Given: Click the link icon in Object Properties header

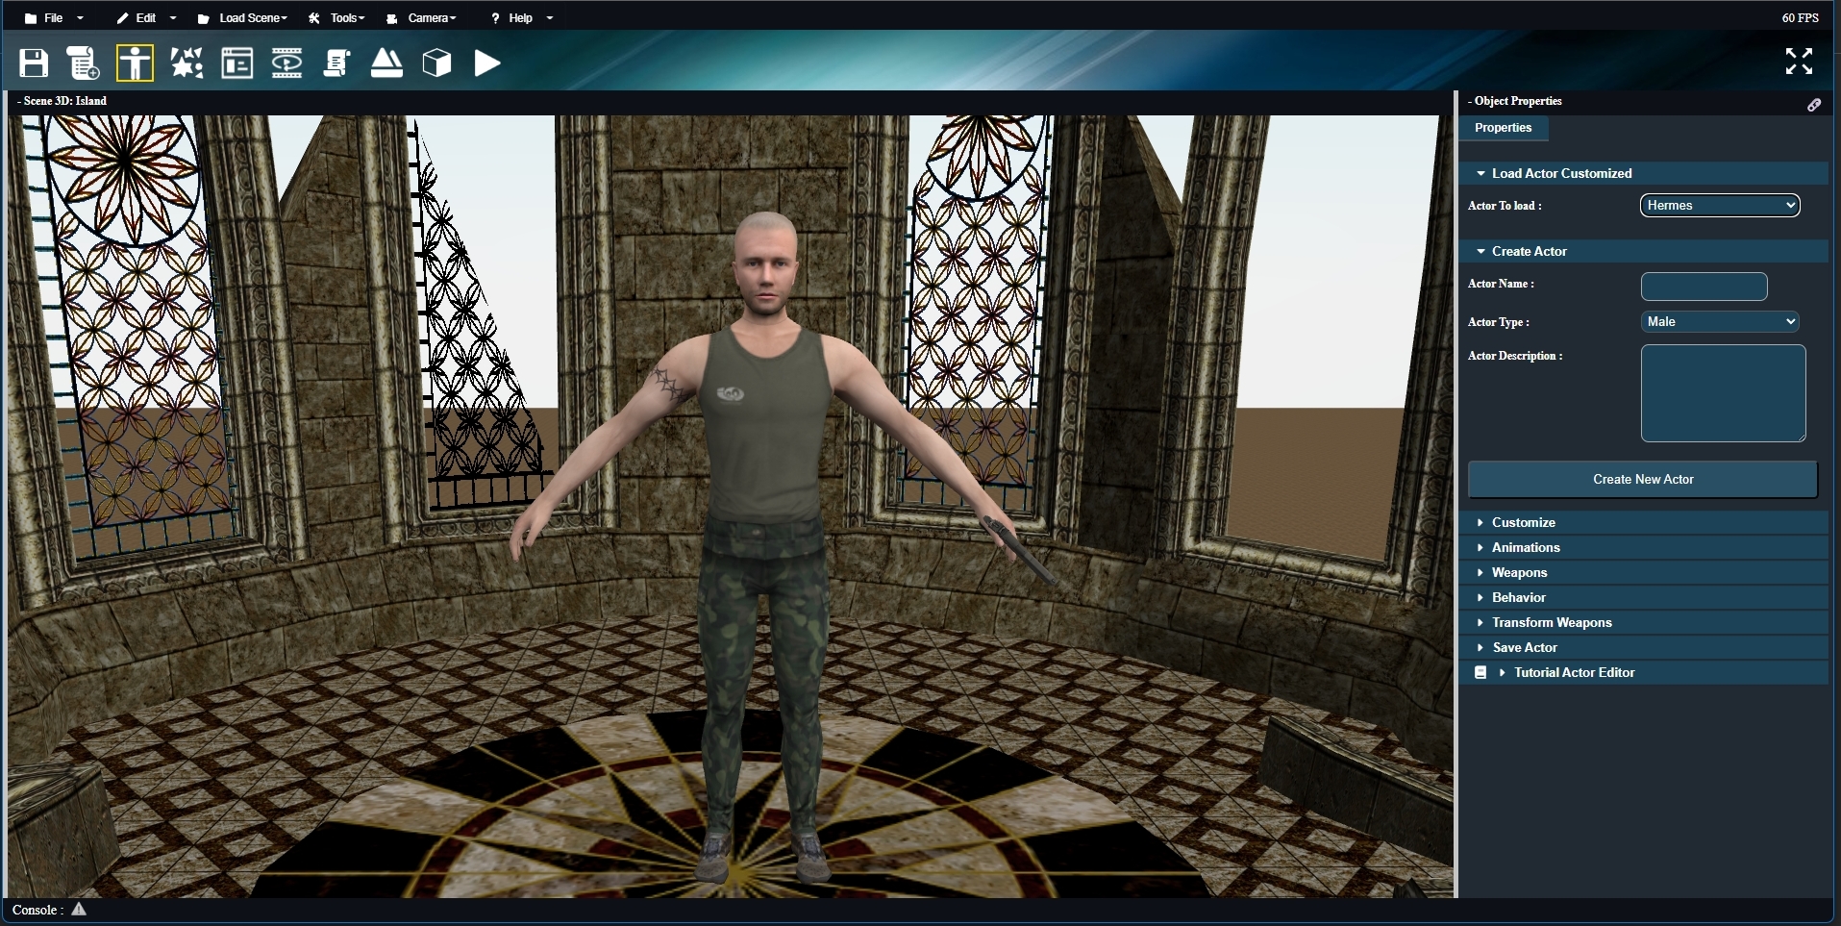Looking at the screenshot, I should (1813, 105).
